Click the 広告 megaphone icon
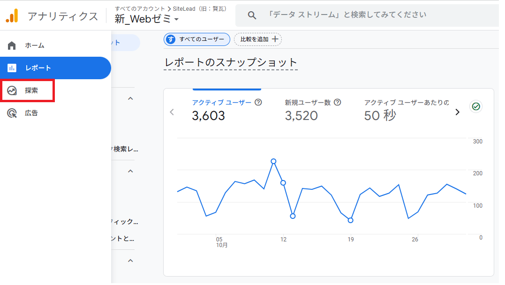 pyautogui.click(x=11, y=112)
